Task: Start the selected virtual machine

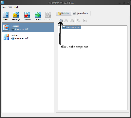Action: (x=38, y=16)
